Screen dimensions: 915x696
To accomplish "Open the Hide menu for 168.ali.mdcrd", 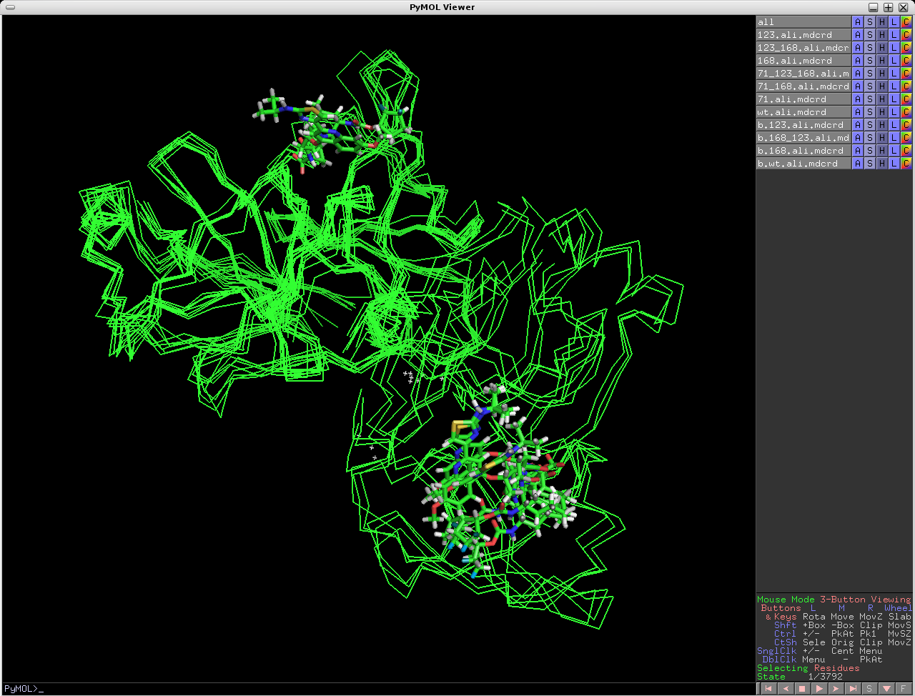I will click(882, 61).
